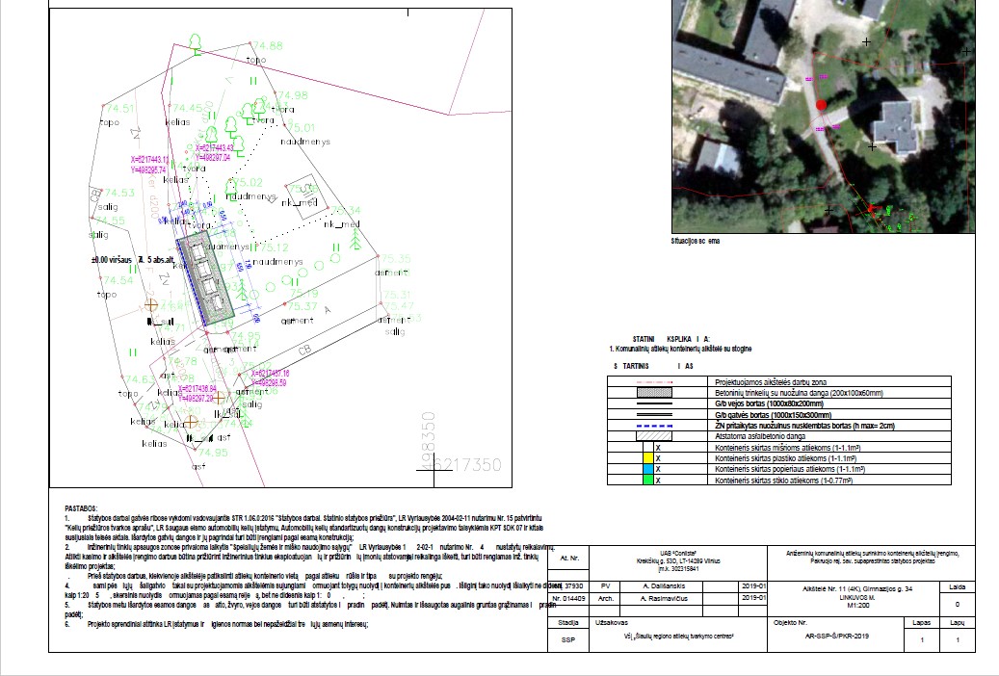Click legend text 'Atstatoma asfaltbetonio danga'

(760, 436)
